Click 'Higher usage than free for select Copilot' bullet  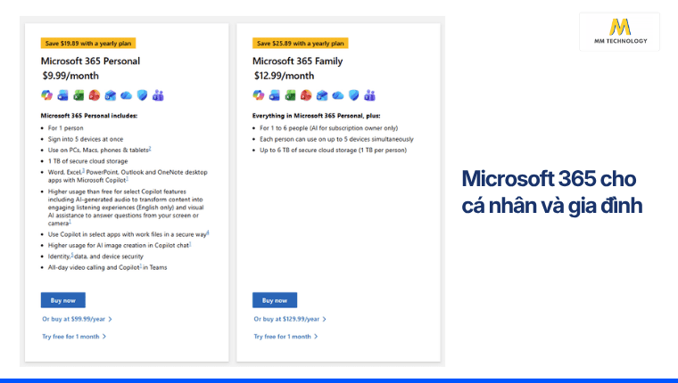(126, 208)
